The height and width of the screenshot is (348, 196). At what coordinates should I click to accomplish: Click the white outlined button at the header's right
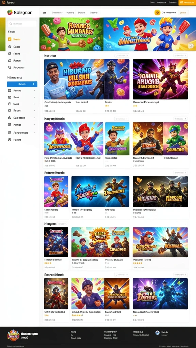pos(183,13)
